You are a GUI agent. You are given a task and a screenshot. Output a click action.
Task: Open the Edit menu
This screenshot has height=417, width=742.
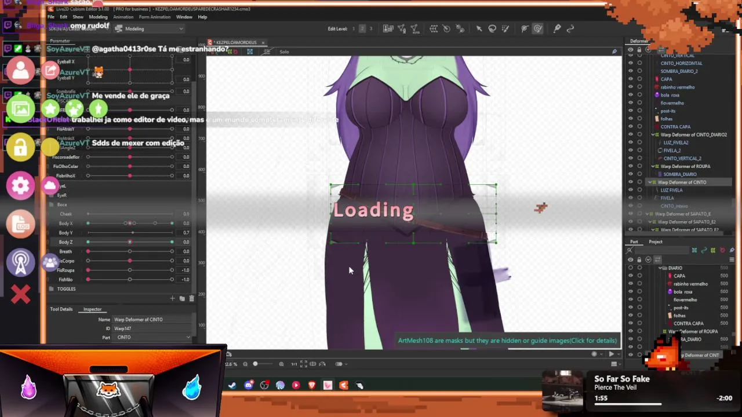pos(63,17)
